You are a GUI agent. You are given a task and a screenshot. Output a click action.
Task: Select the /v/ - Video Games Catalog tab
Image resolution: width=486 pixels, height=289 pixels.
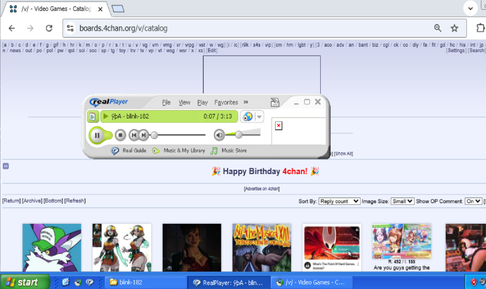point(56,9)
